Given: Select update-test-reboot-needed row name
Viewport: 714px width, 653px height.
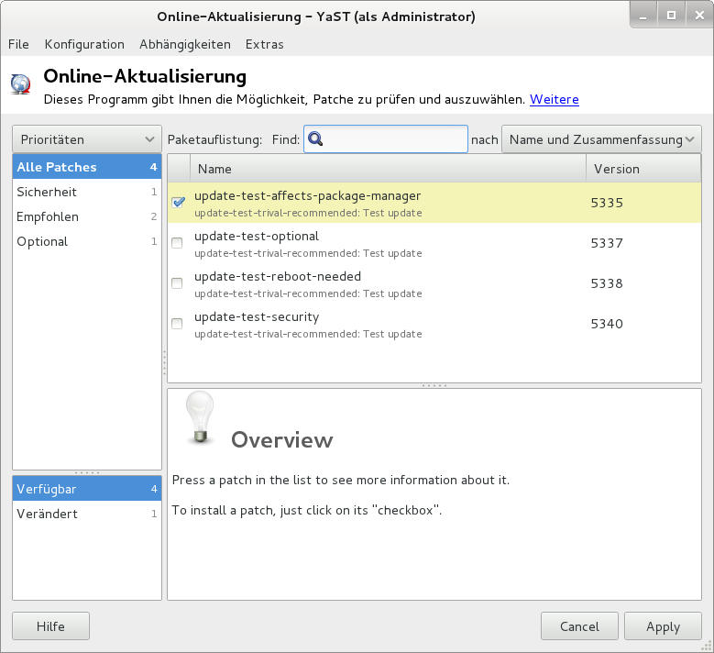Looking at the screenshot, I should [278, 277].
